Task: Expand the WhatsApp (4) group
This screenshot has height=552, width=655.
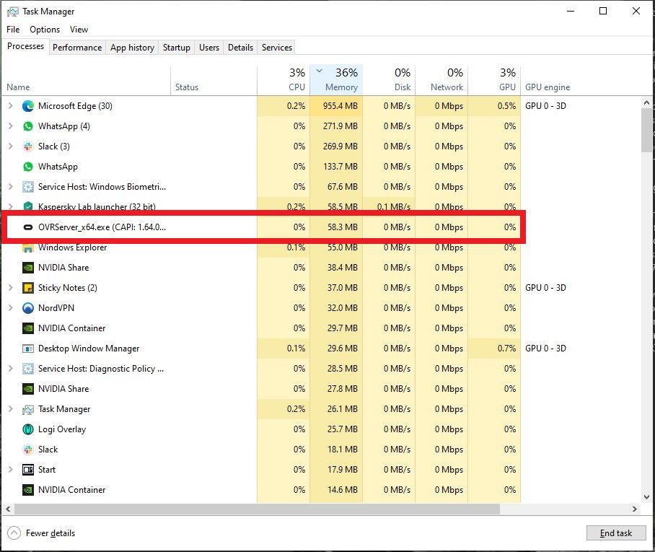Action: [x=10, y=126]
